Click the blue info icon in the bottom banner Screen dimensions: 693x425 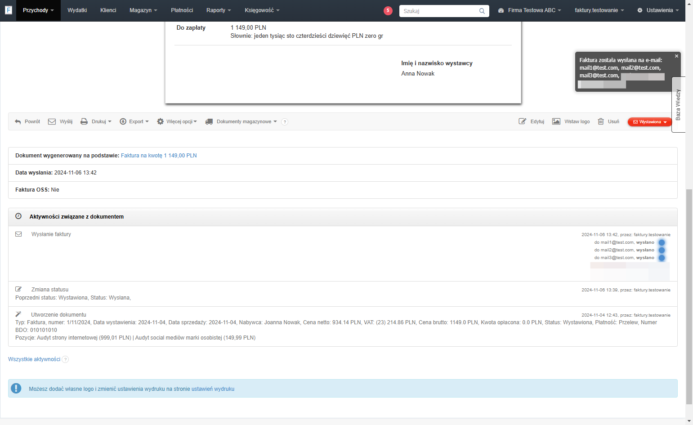click(16, 388)
